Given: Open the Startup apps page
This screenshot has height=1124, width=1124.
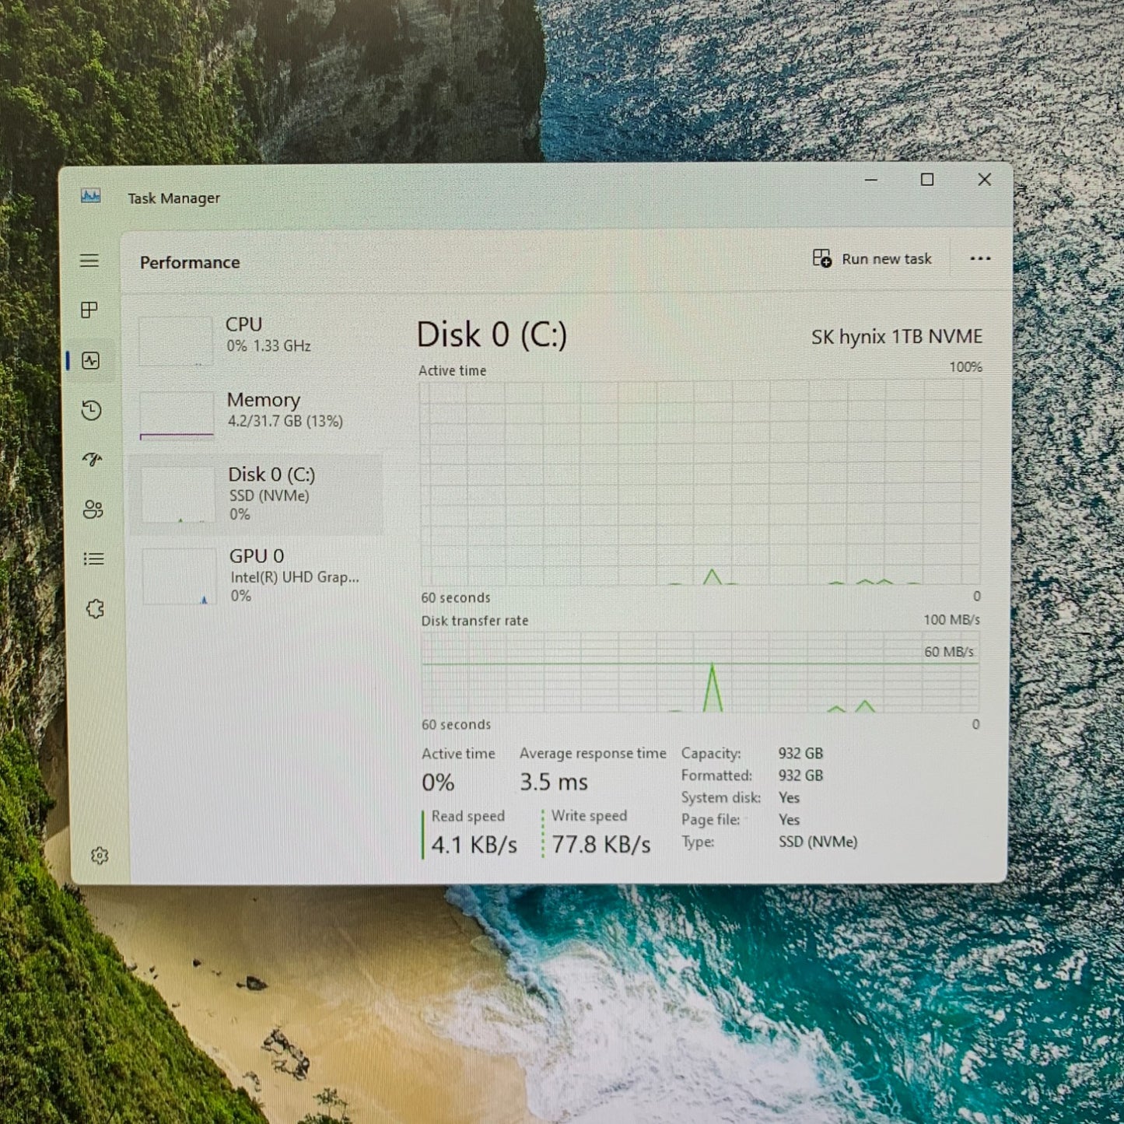Looking at the screenshot, I should pyautogui.click(x=93, y=460).
